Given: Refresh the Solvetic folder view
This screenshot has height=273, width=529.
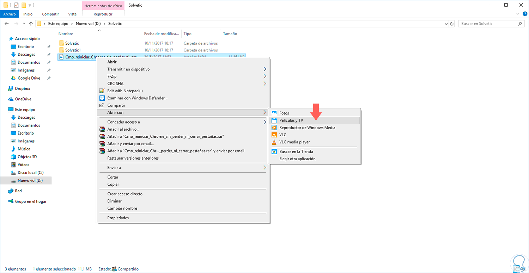Looking at the screenshot, I should (x=452, y=24).
